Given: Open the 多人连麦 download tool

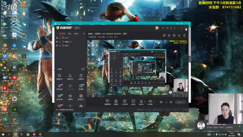Looking at the screenshot, I should click(70, 87).
